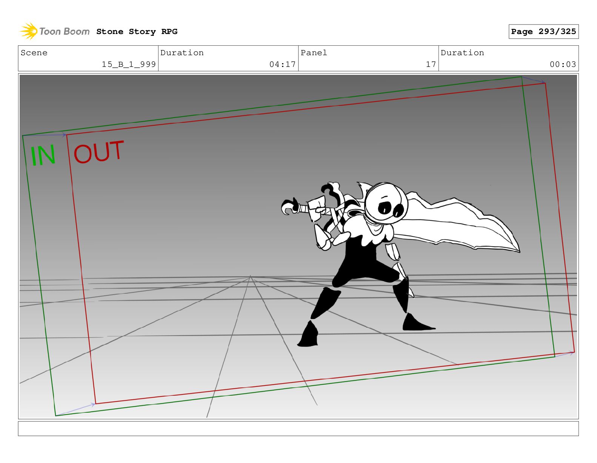Click the red OUT camera label
The height and width of the screenshot is (463, 597).
click(98, 152)
